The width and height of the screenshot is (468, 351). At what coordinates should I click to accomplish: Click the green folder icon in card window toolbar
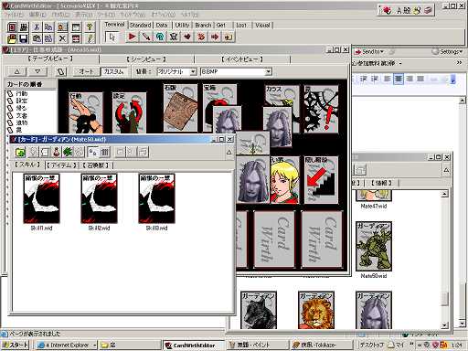pos(20,152)
